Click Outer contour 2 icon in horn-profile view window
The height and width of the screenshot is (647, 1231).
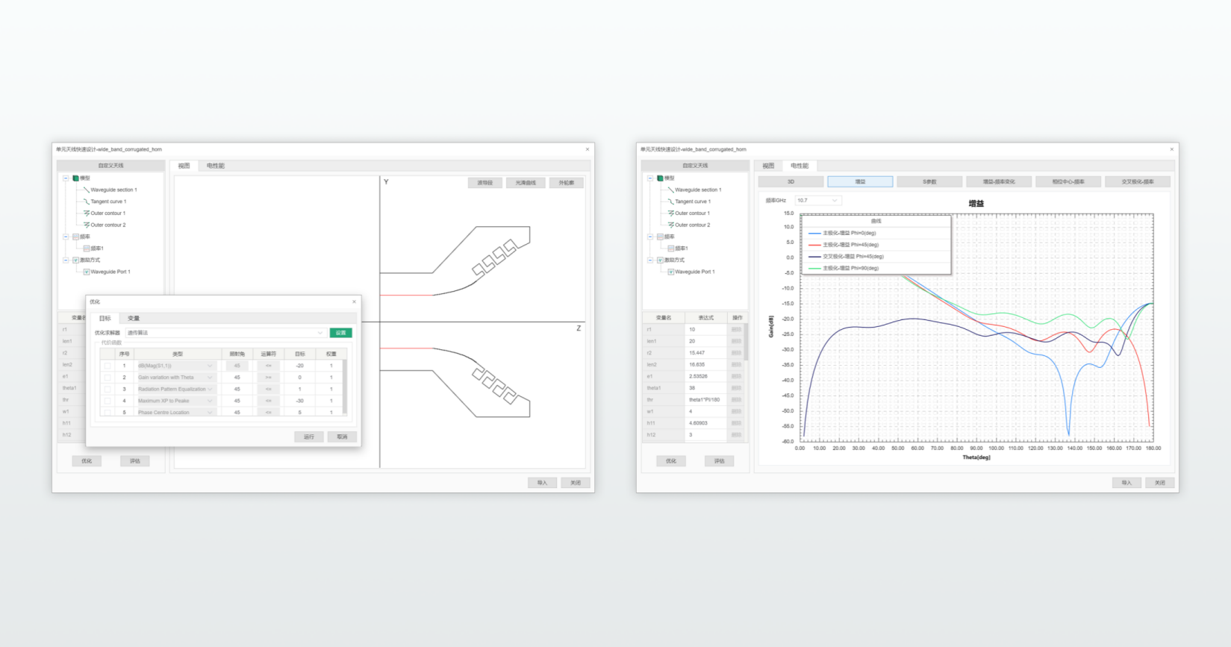(87, 225)
